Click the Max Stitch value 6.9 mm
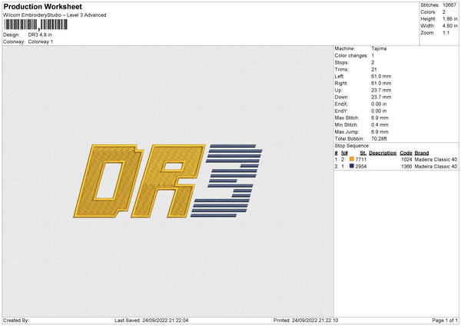The image size is (461, 326). coord(380,118)
